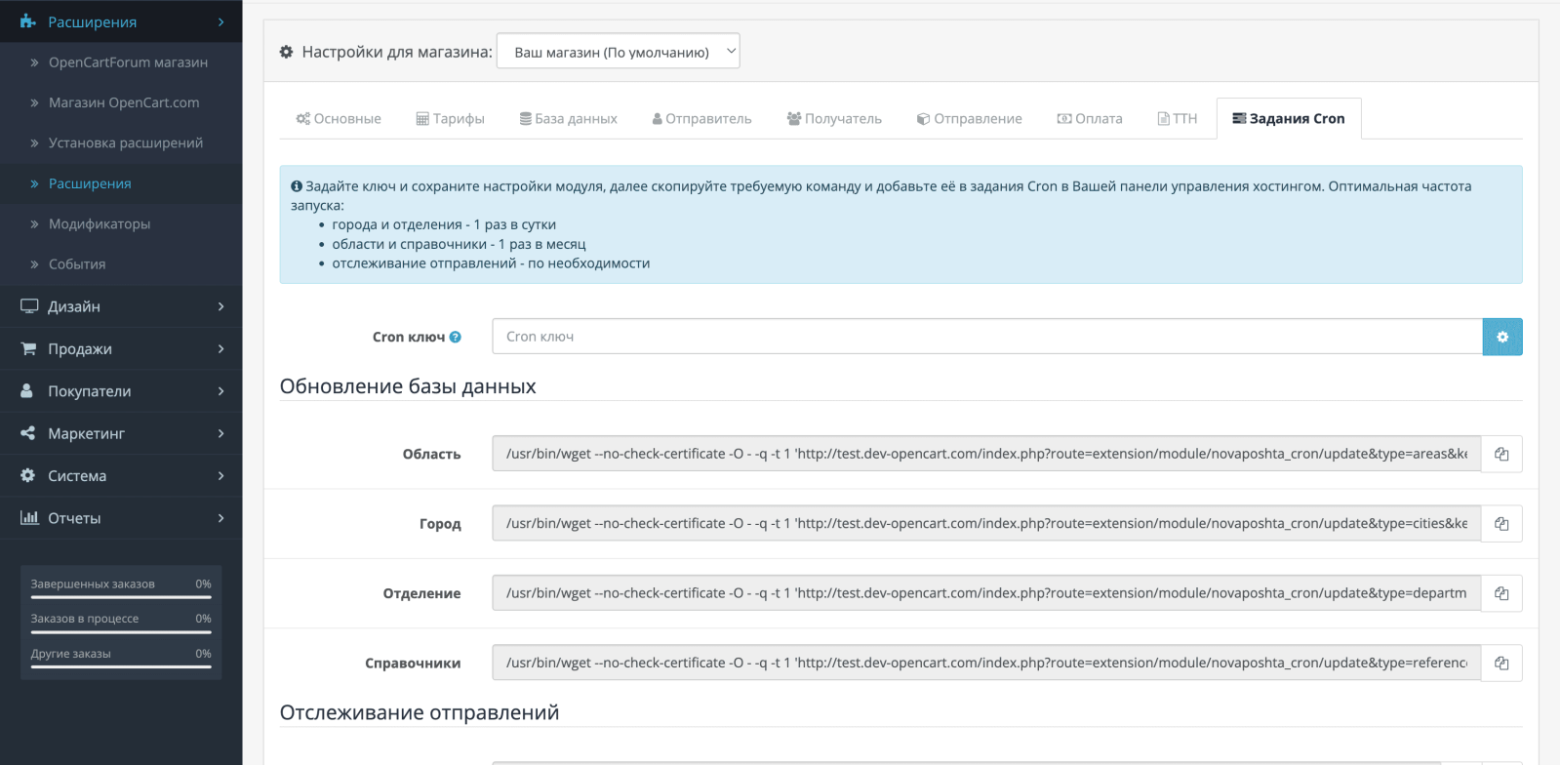Expand the Покупатели sidebar menu
The width and height of the screenshot is (1561, 765).
pyautogui.click(x=121, y=390)
